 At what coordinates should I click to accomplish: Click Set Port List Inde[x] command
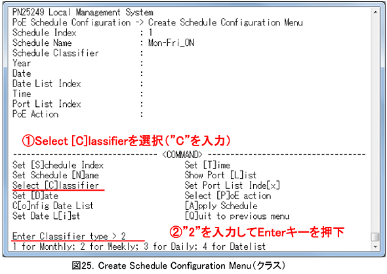coord(232,186)
